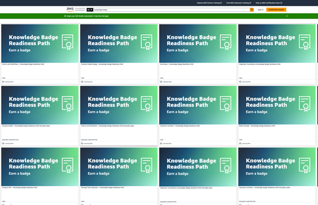Viewport: 318px width, 205px height.
Task: Click Learning Plan icon on Amazon Braket Badge card
Action: point(82,82)
